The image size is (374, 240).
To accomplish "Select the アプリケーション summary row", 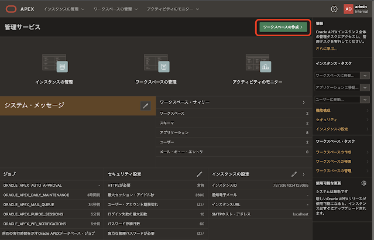I will tap(234, 133).
